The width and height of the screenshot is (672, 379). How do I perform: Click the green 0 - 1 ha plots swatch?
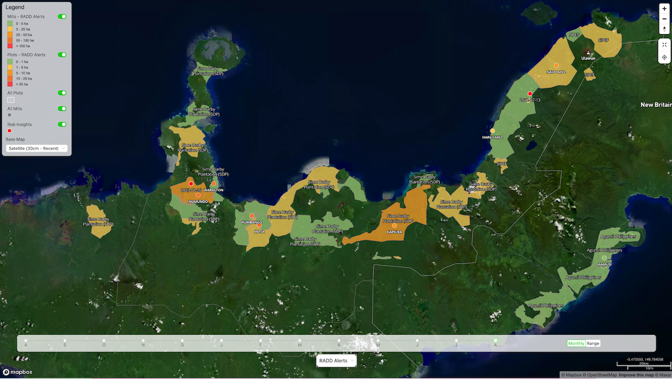click(10, 62)
